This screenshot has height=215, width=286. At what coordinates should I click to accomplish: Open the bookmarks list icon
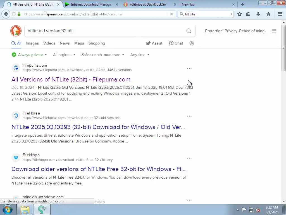tap(248, 14)
